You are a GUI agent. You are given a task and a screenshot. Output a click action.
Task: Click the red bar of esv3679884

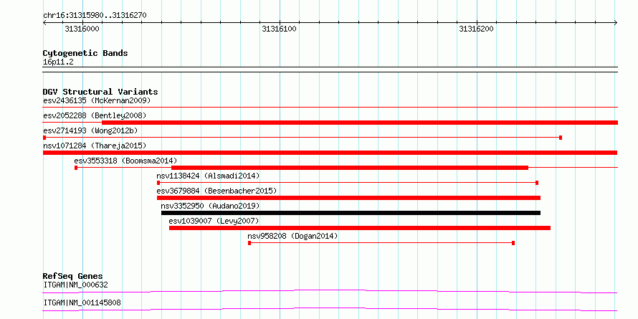pyautogui.click(x=348, y=198)
